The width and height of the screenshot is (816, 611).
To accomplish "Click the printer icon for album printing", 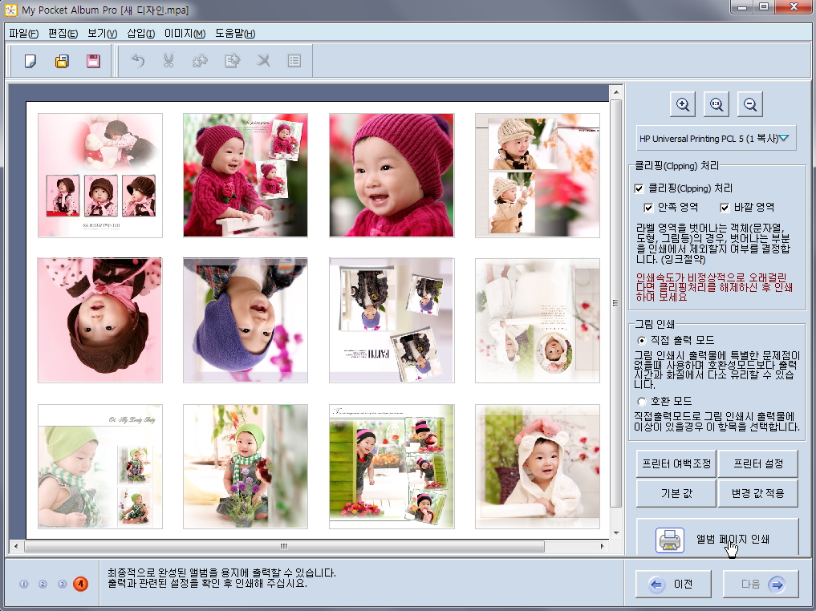I will point(670,540).
